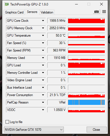
Task: Select the Sensors tab
Action: pos(32,12)
